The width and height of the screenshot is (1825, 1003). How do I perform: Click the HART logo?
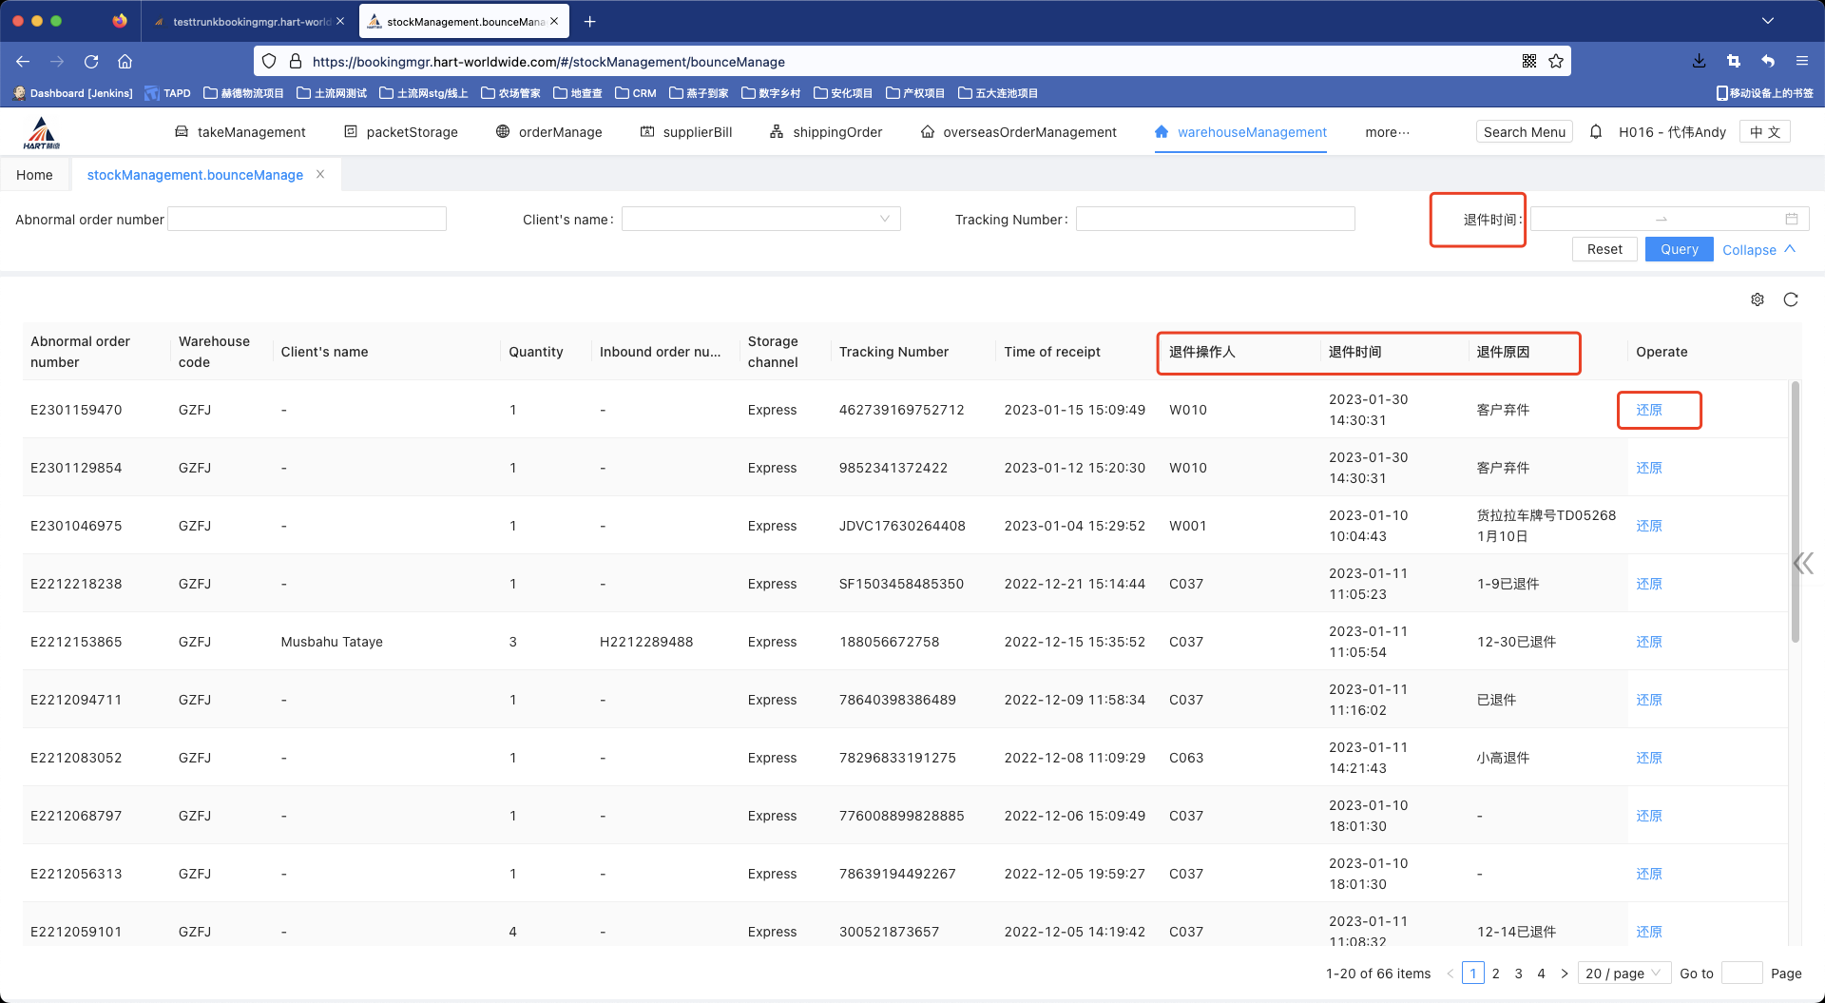[x=42, y=133]
